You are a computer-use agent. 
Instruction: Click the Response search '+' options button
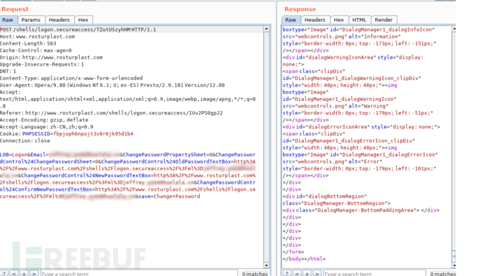[x=307, y=273]
